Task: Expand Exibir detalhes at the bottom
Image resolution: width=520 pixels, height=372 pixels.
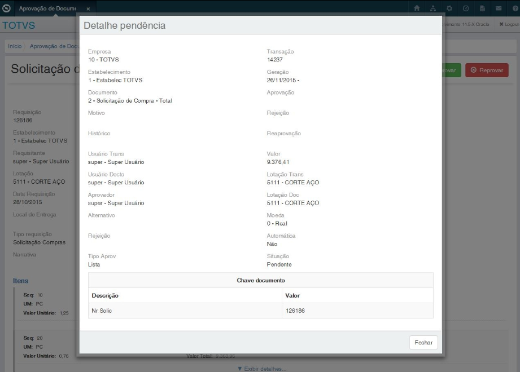Action: (262, 369)
